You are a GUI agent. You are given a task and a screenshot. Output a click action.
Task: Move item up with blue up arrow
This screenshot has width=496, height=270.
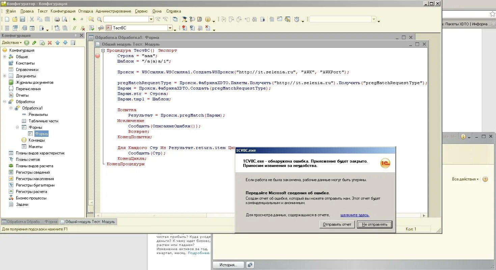point(57,43)
